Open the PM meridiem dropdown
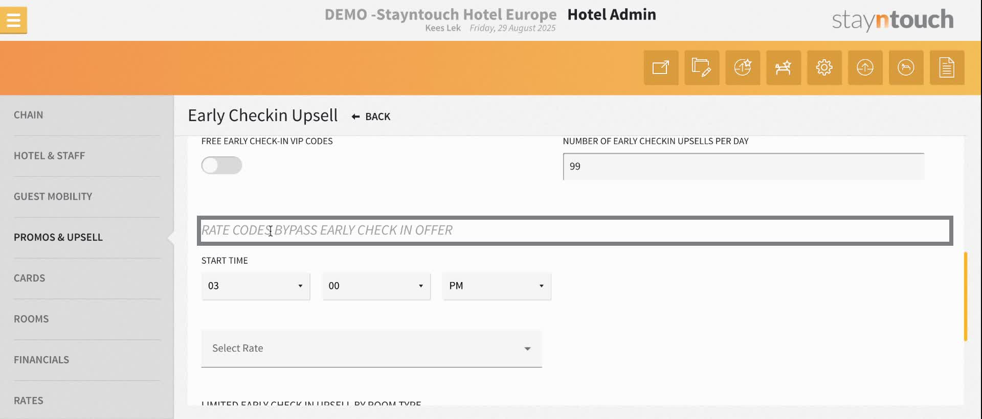Screen dimensions: 982x419 496,286
